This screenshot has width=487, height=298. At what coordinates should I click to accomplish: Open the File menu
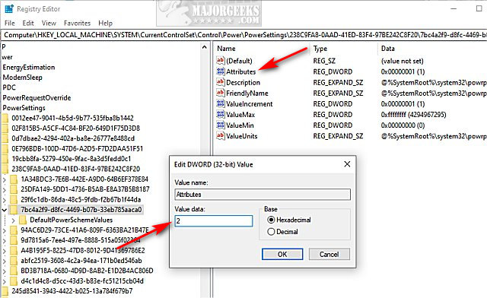point(10,23)
